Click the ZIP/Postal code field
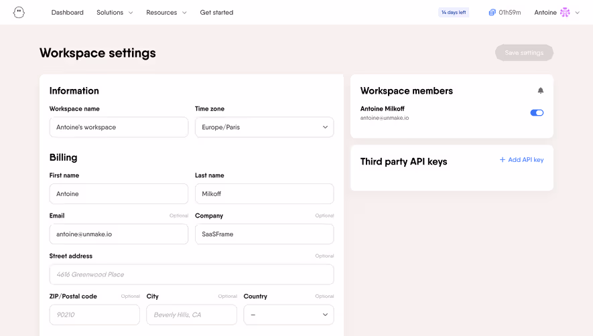 point(94,315)
